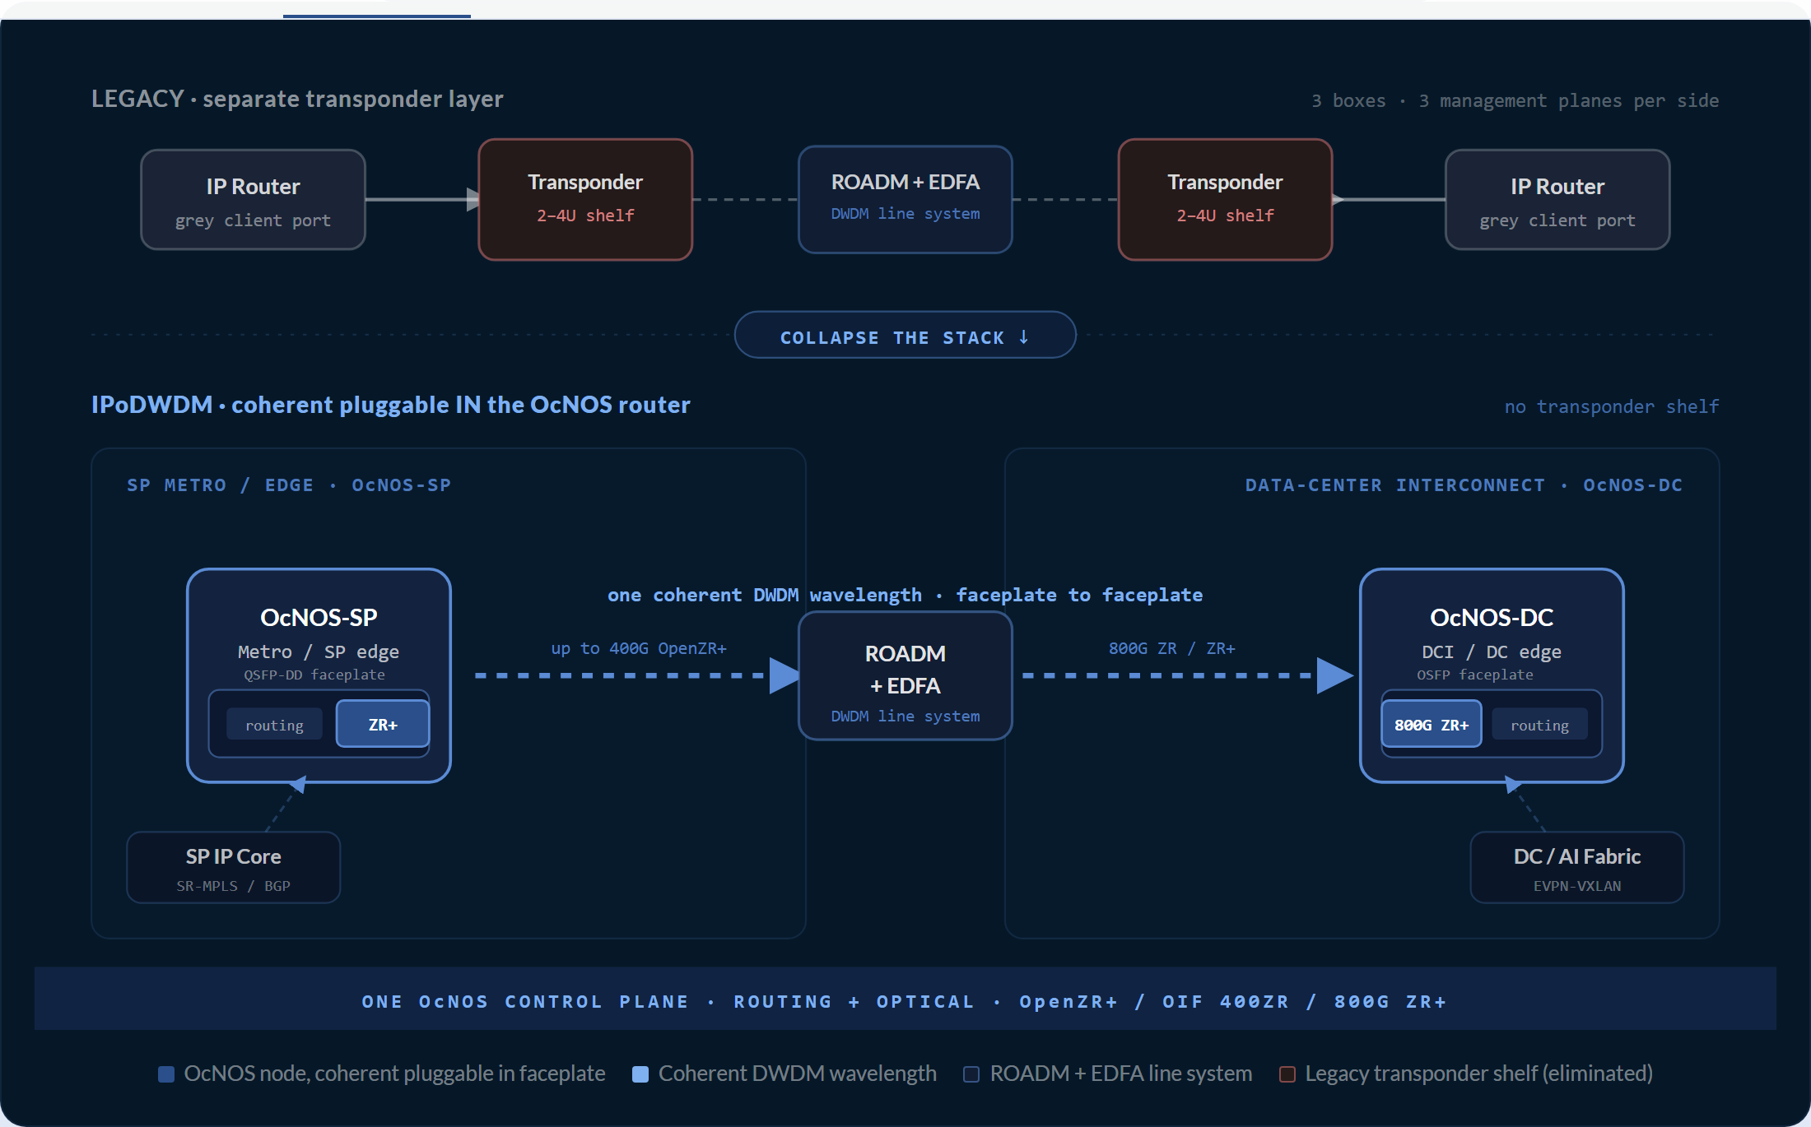Click the "DATA-CENTER INTERCONNECT · OcNOS-DC" label
The width and height of the screenshot is (1811, 1127).
pos(1464,485)
